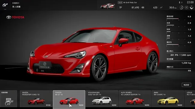Click the Gr.B category label
Screen dimensions: 195x109
tap(120, 2)
